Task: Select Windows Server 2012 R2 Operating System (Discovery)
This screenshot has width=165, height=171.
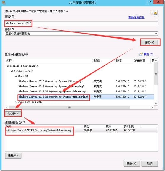Action: point(52,92)
